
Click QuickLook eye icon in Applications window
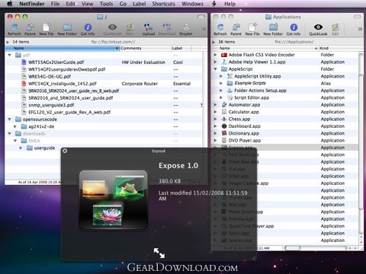(318, 27)
